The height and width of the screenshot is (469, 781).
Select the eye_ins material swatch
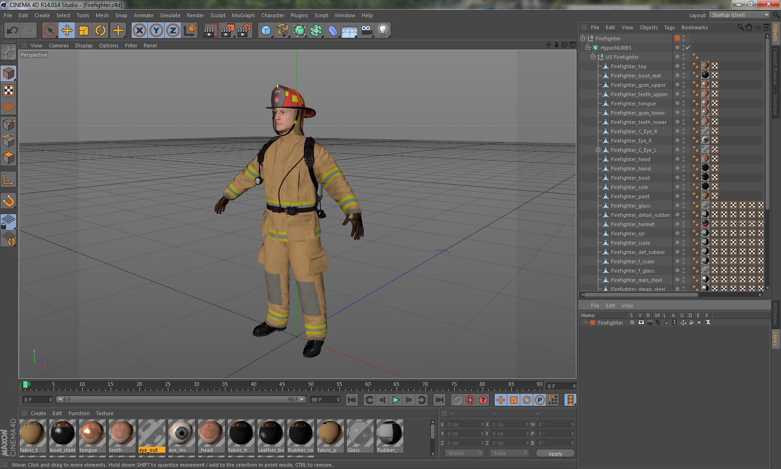(x=182, y=436)
